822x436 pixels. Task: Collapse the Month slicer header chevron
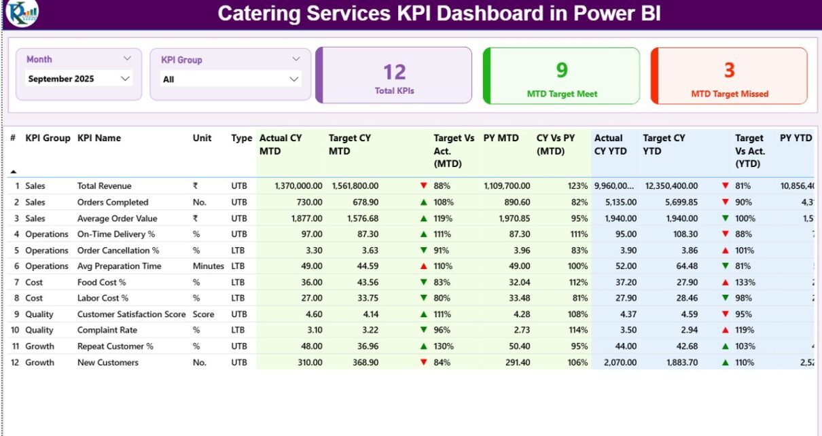tap(127, 59)
